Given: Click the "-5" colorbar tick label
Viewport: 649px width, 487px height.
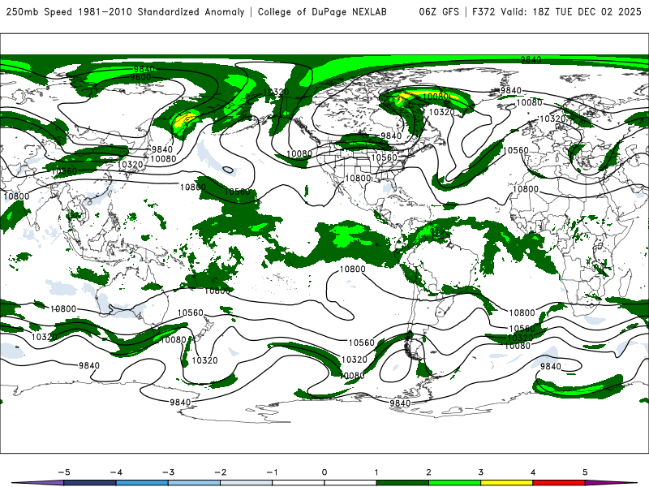Looking at the screenshot, I should tap(64, 472).
